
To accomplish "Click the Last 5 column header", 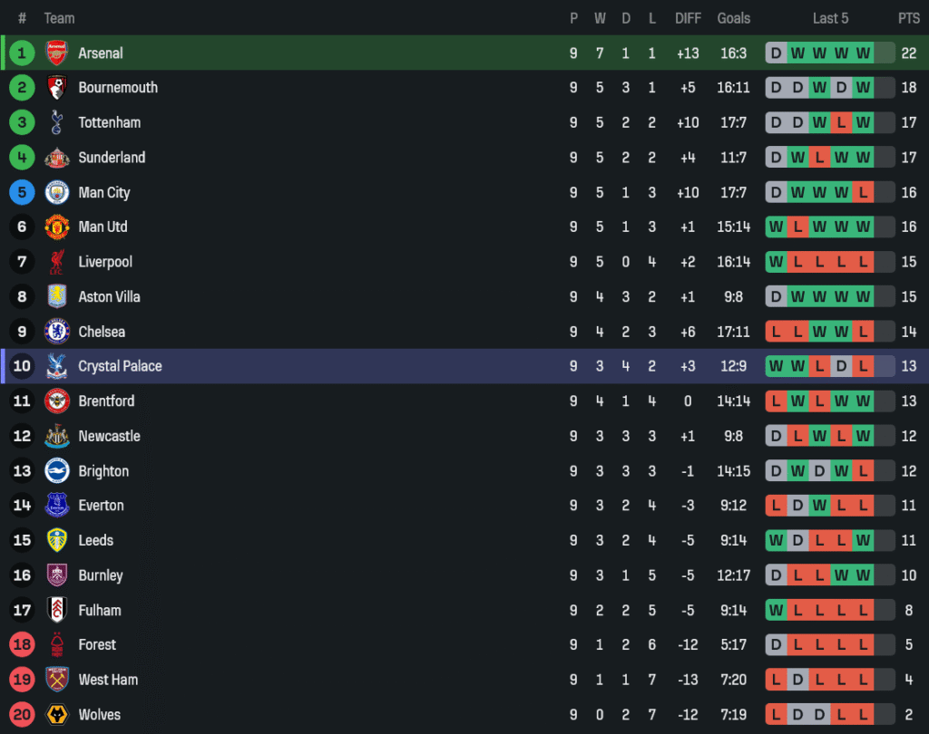I will click(830, 18).
